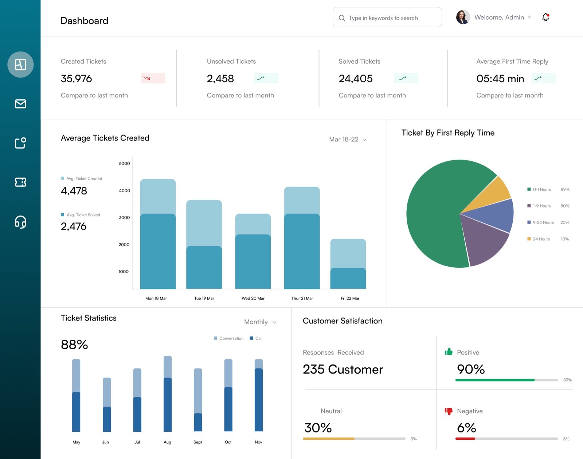This screenshot has height=459, width=583.
Task: Expand the Welcome, Admin account menu
Action: point(502,17)
